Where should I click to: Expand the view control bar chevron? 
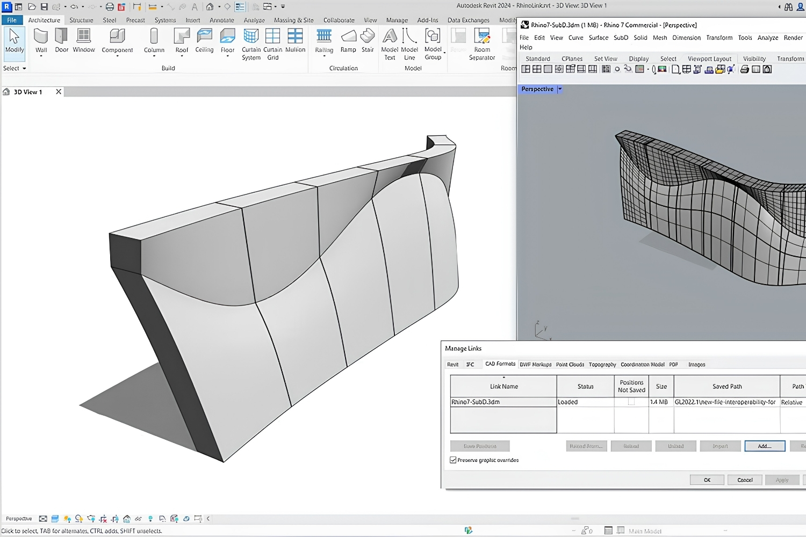coord(208,519)
